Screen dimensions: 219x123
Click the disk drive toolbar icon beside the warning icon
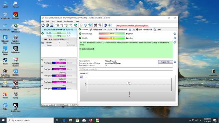pos(52,25)
